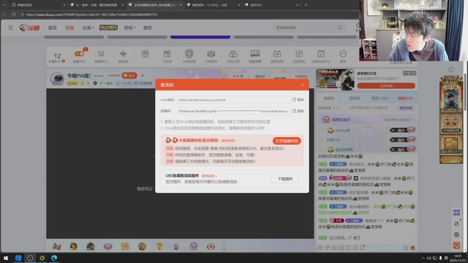
Task: Copy the rtmp address with 复制
Action: [298, 100]
